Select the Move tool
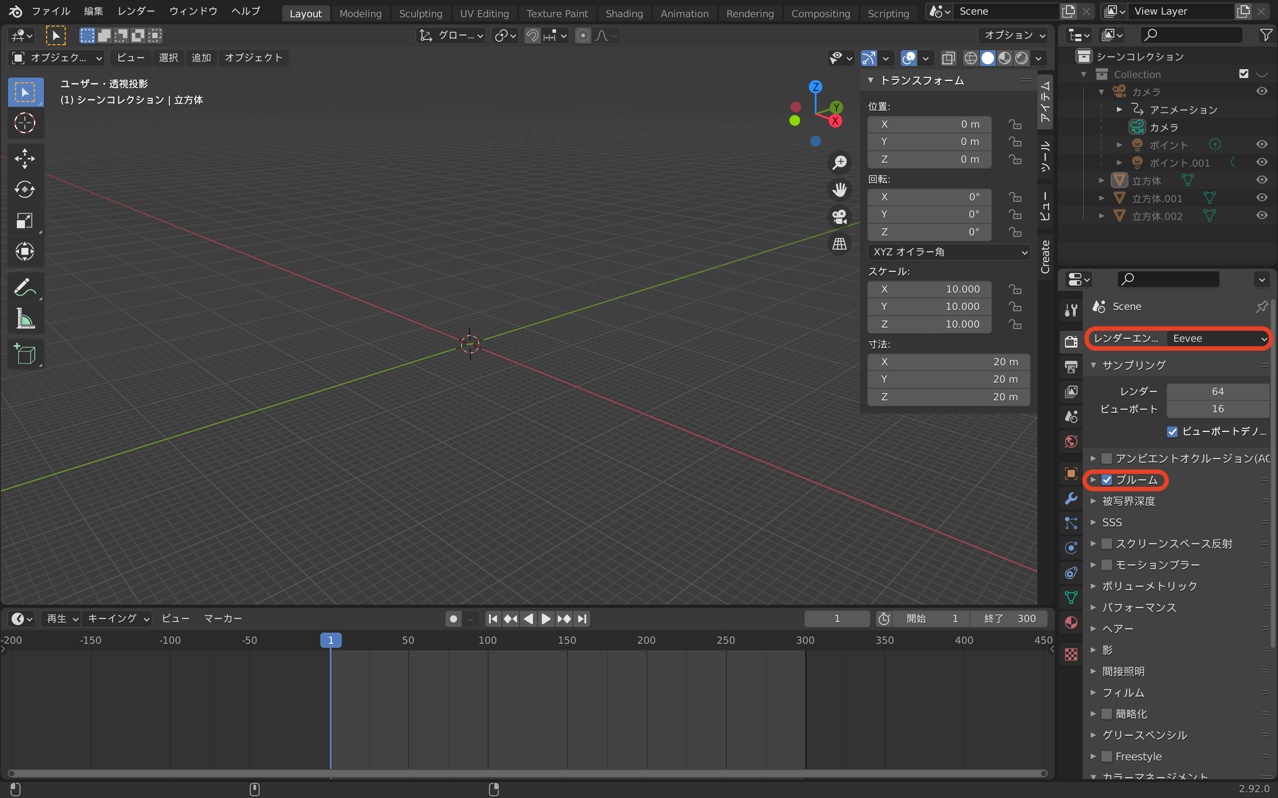Image resolution: width=1278 pixels, height=798 pixels. [x=25, y=158]
